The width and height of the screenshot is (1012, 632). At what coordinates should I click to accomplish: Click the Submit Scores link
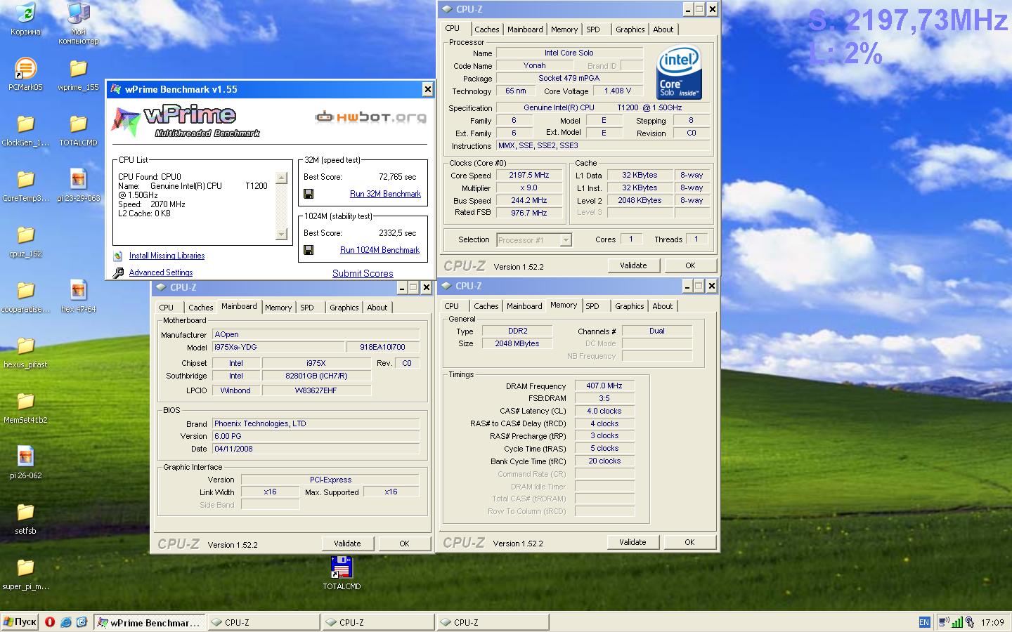coord(363,274)
